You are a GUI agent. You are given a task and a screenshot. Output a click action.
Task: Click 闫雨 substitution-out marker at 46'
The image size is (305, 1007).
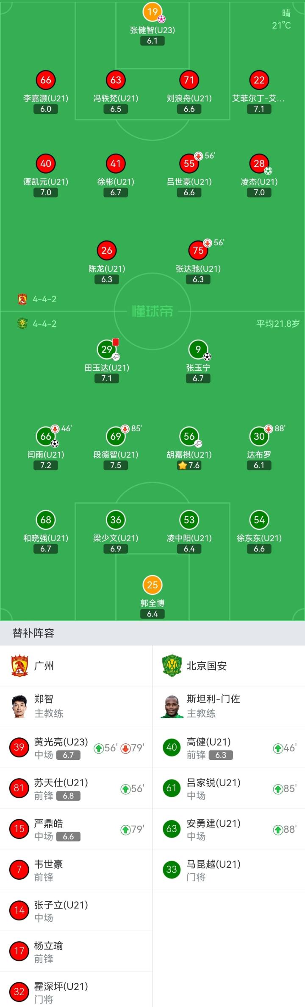55,429
